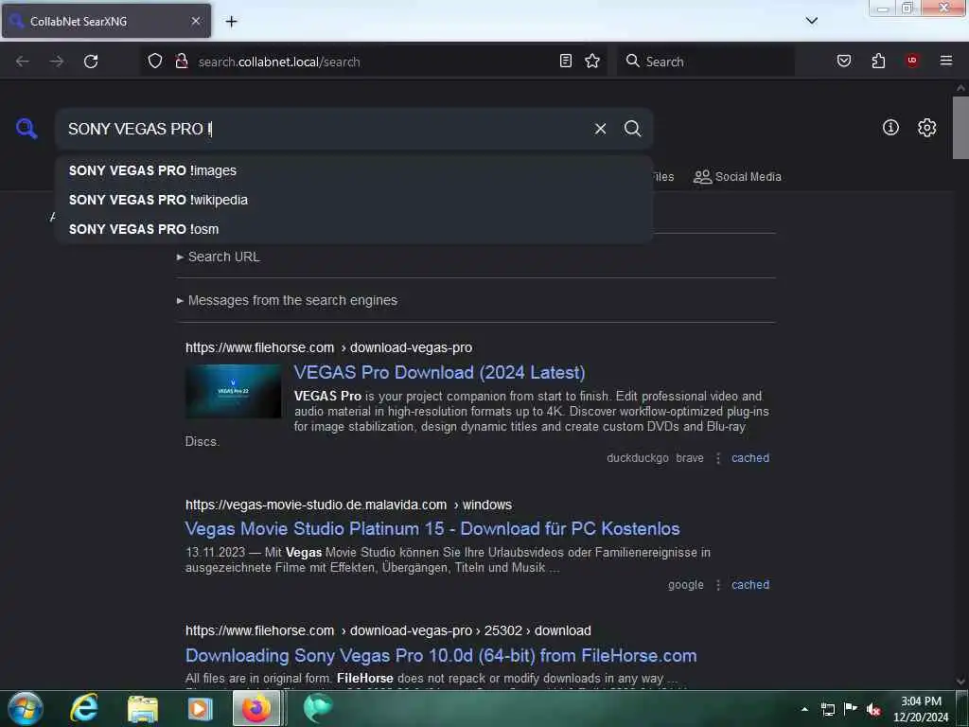Click the SearXNG magnifier logo
Screen dimensions: 969x727
(26, 129)
